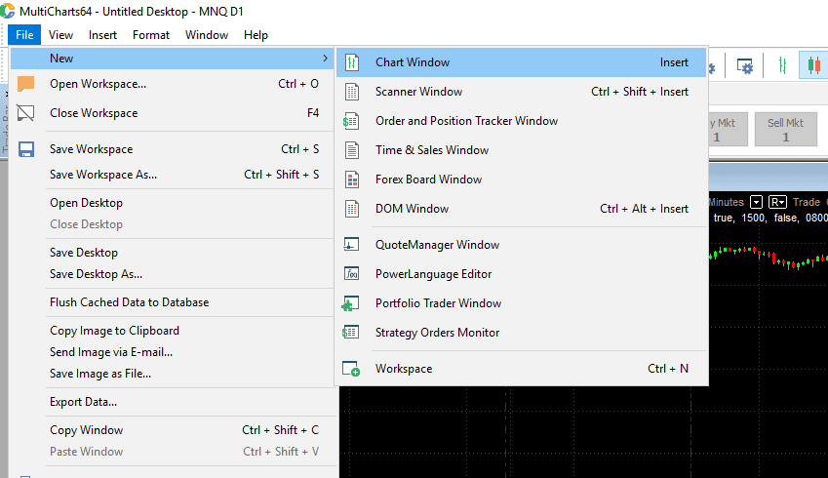This screenshot has height=478, width=828.
Task: Open the Window menu
Action: pos(207,35)
